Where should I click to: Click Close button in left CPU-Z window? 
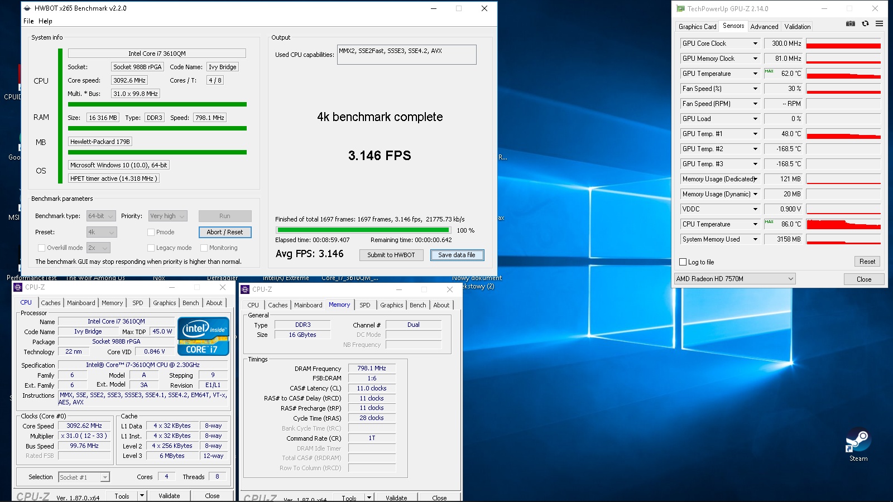[212, 496]
